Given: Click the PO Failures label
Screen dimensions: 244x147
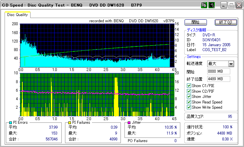Looking at the screenshot, I should (138, 141).
